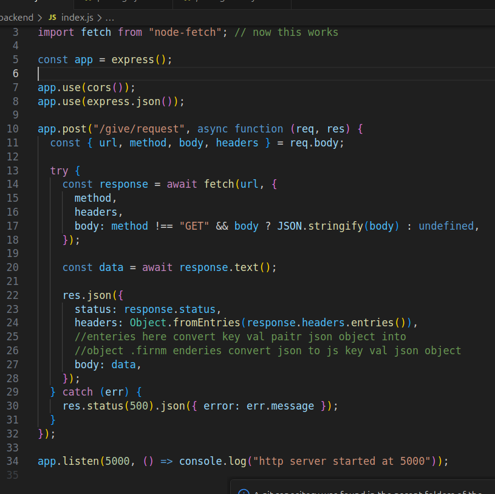Screen dimensions: 495x494
Task: Click the undefined keyword on line 17
Action: click(446, 226)
